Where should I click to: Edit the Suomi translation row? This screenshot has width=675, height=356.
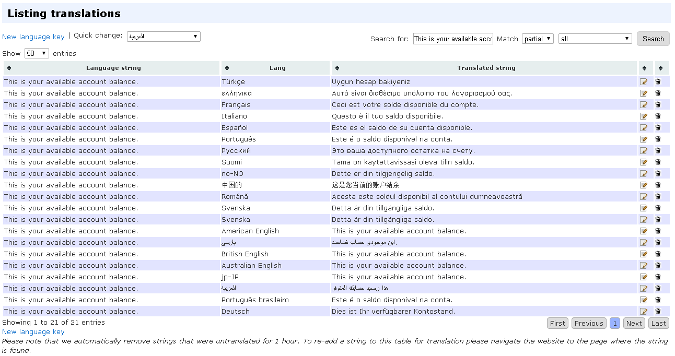coord(644,162)
